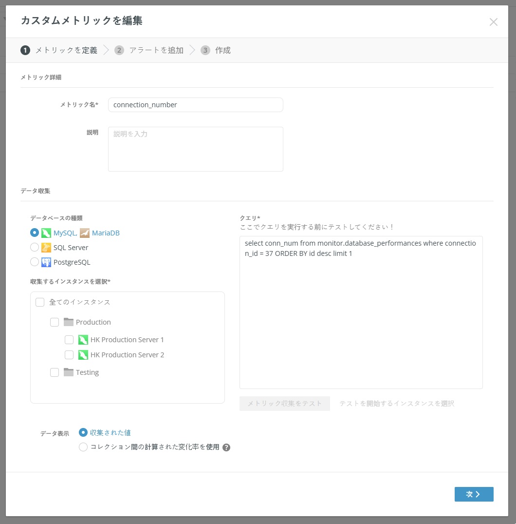Click the Testing folder icon
The image size is (516, 524).
pos(69,372)
